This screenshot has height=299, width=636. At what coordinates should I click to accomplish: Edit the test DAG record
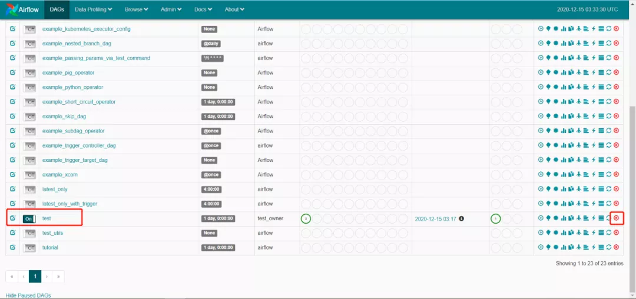[x=12, y=218]
